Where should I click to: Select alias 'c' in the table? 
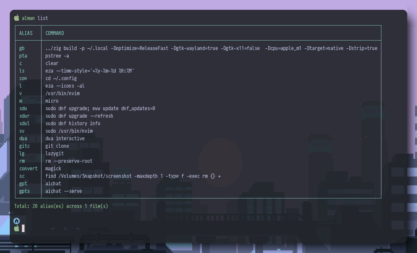[21, 63]
